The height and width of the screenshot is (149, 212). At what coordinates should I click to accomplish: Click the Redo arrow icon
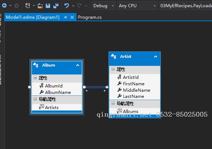(79, 6)
